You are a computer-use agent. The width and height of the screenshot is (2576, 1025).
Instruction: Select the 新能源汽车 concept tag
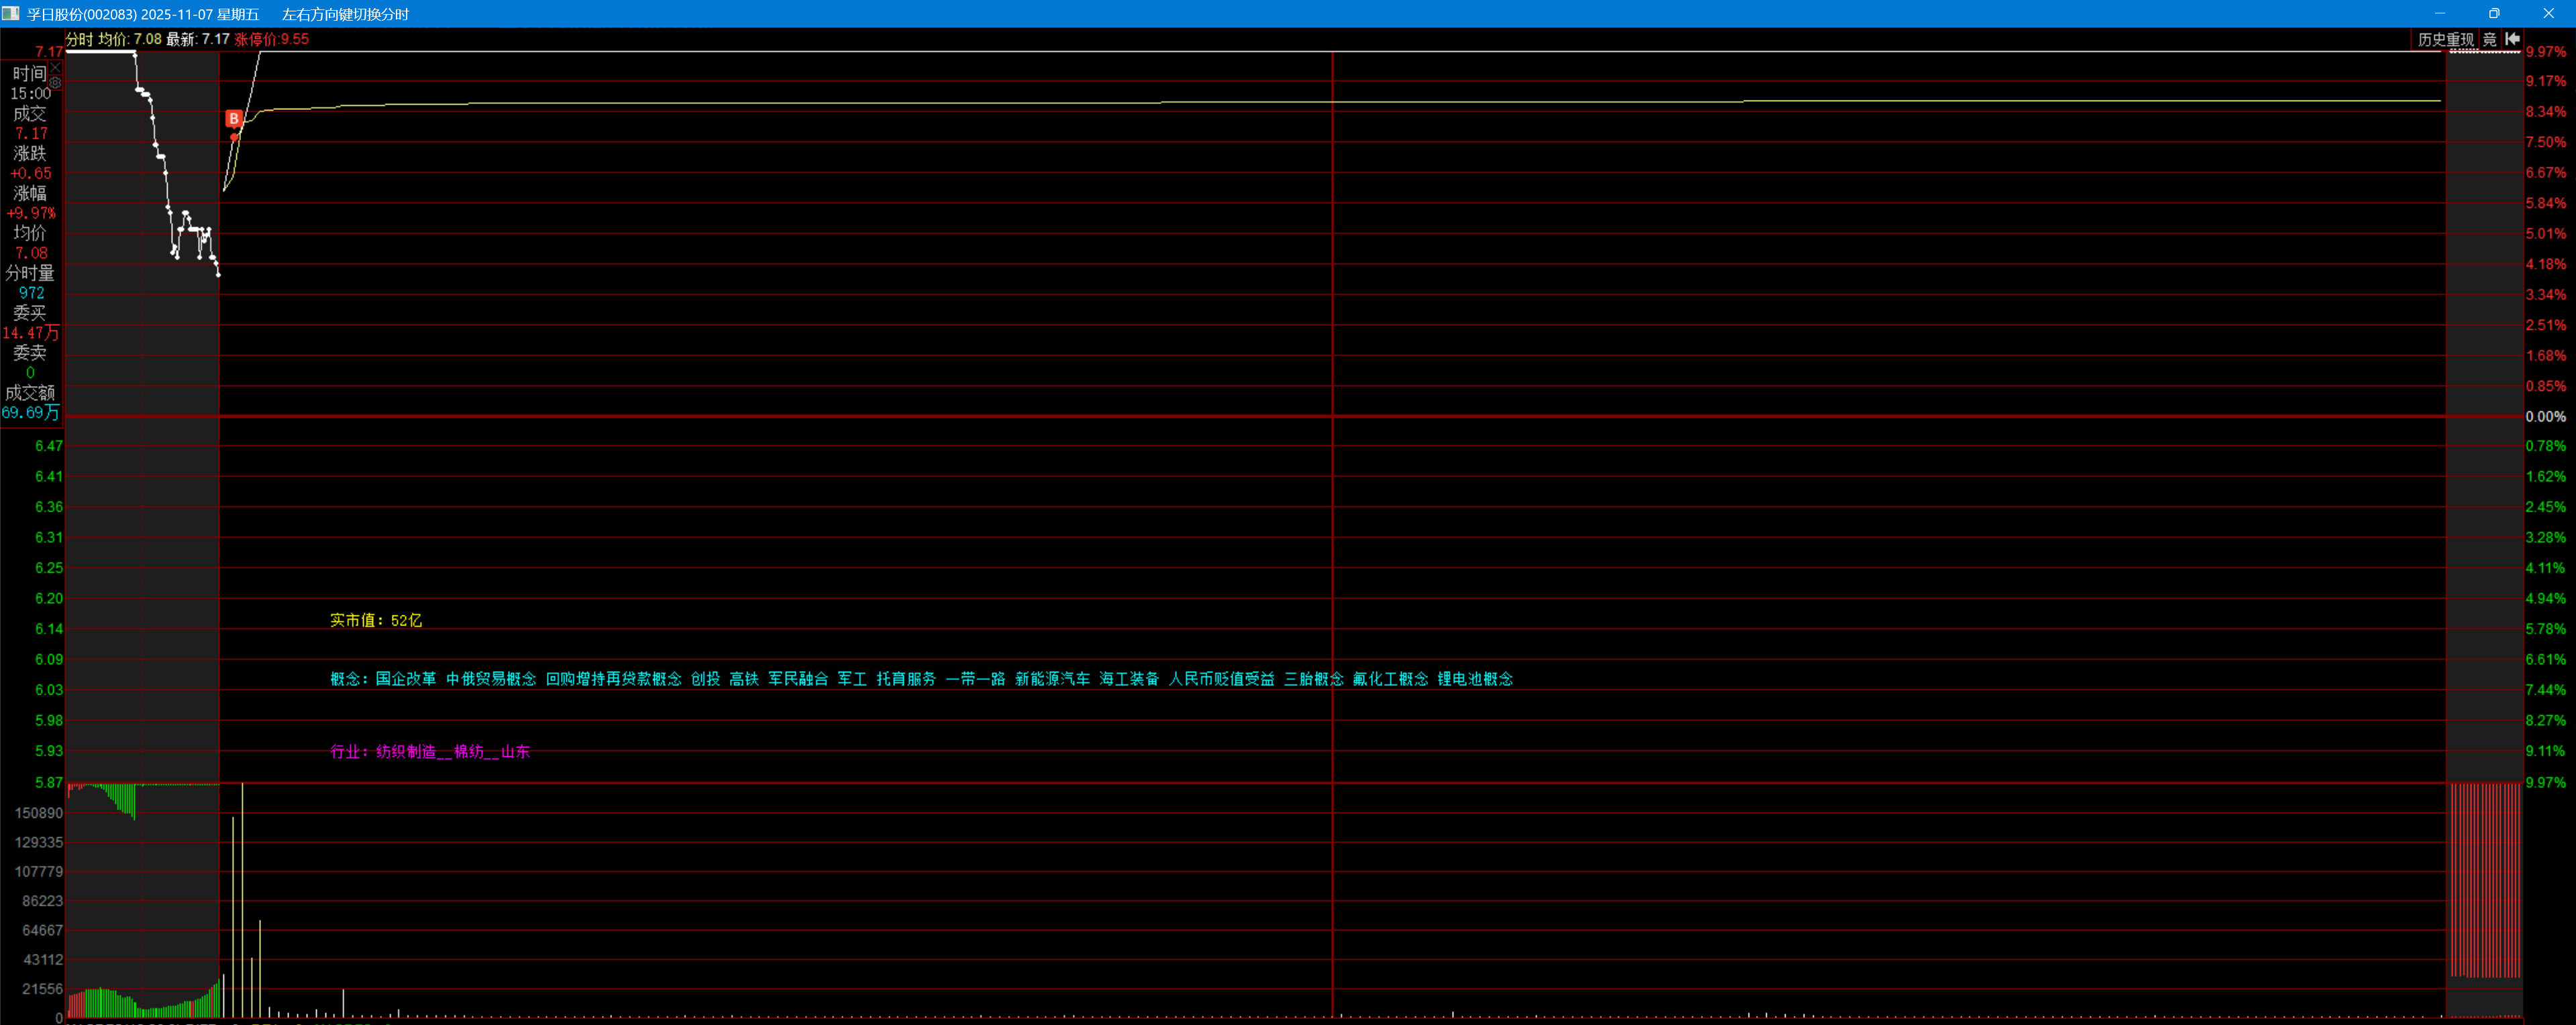click(x=1052, y=679)
